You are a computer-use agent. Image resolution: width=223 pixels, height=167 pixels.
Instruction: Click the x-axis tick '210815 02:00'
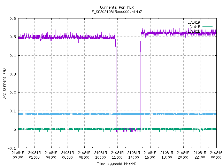pos(34,155)
